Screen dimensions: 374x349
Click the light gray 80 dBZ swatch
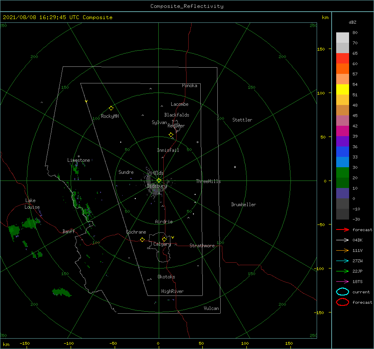click(x=342, y=38)
